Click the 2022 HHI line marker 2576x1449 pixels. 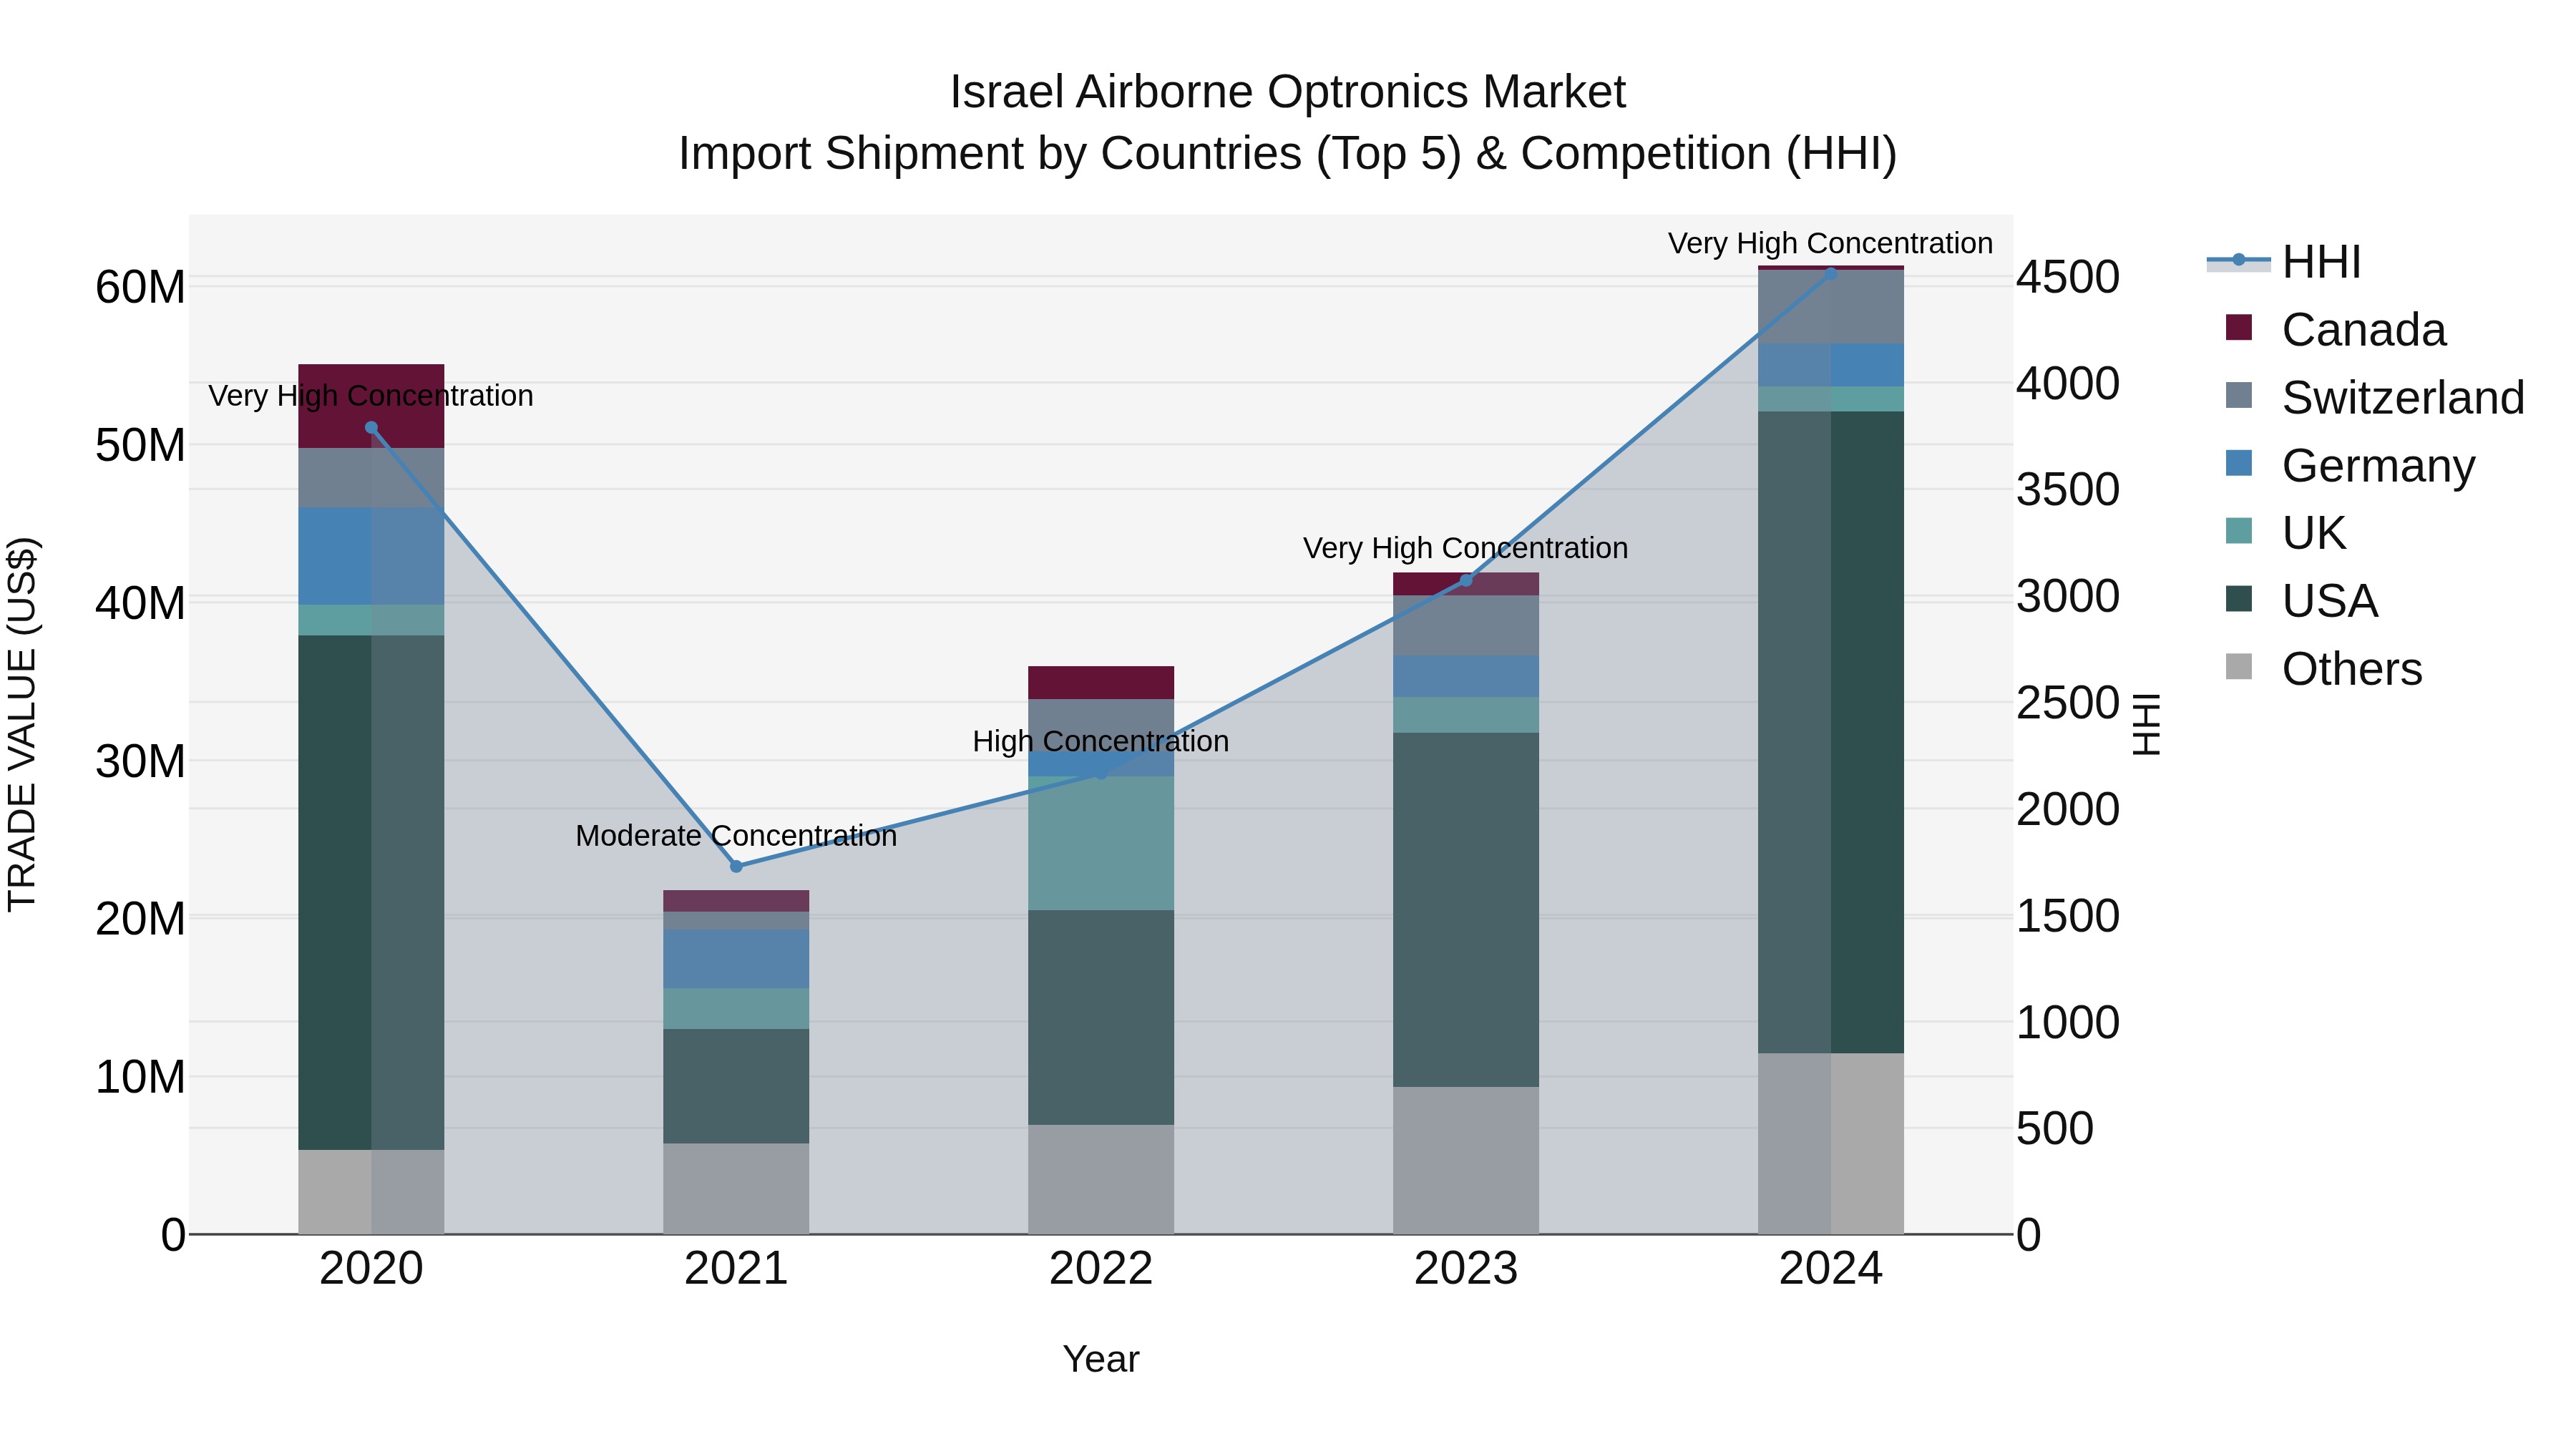click(1101, 773)
